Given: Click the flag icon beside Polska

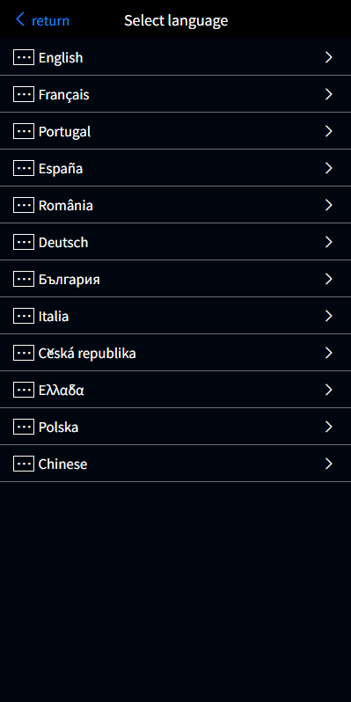Looking at the screenshot, I should [x=24, y=428].
